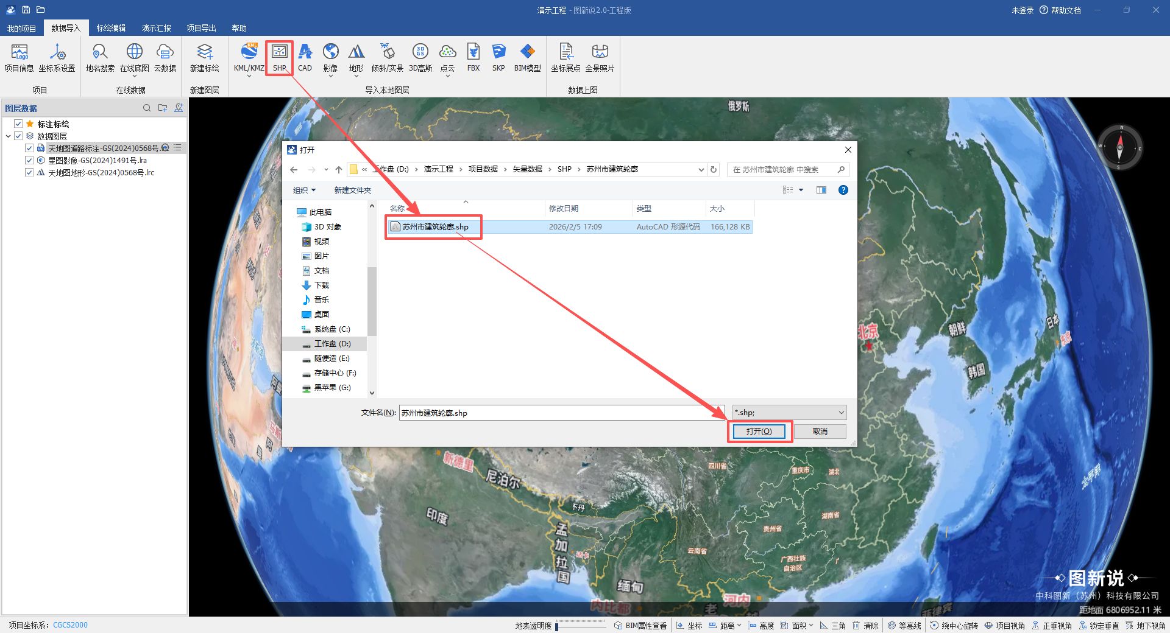Expand the address bar path history dropdown
The height and width of the screenshot is (633, 1170).
coord(701,169)
